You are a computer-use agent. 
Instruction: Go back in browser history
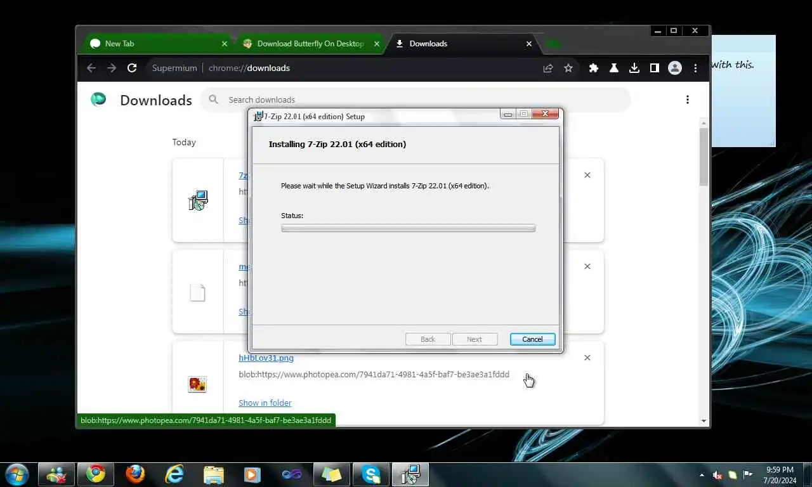pyautogui.click(x=91, y=68)
